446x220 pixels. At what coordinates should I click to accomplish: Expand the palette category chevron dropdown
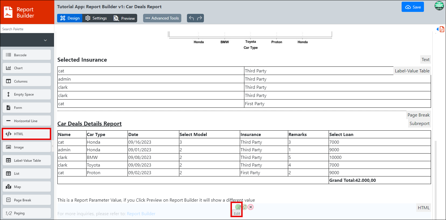45,40
